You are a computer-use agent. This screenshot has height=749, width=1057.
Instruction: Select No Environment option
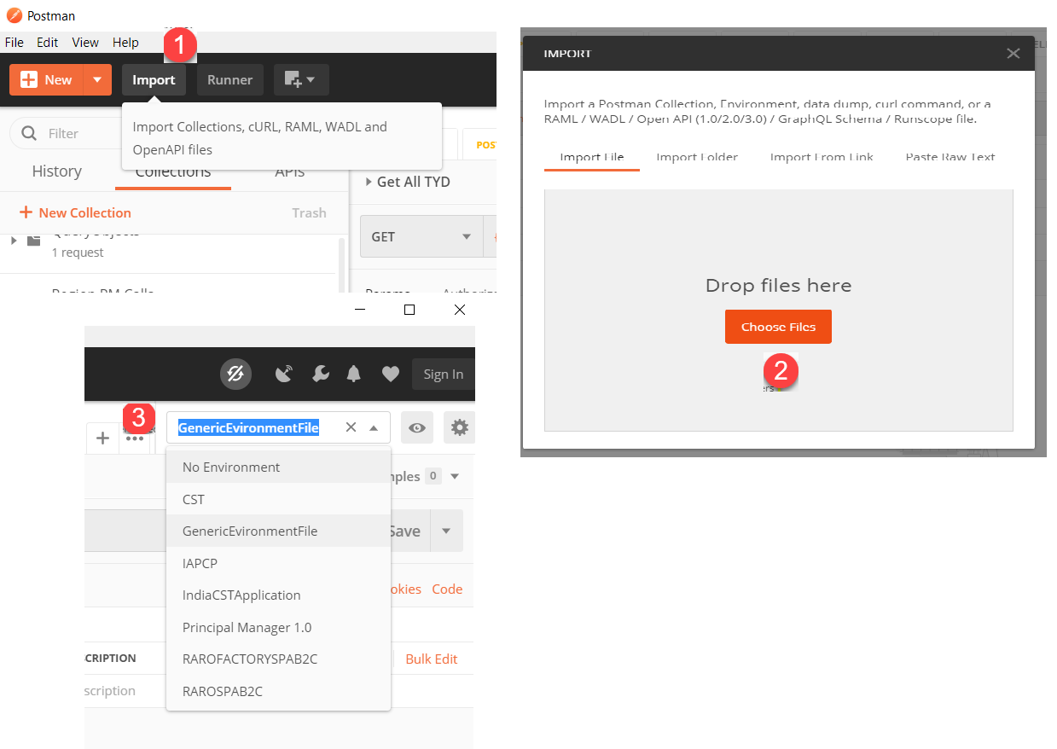(x=278, y=467)
